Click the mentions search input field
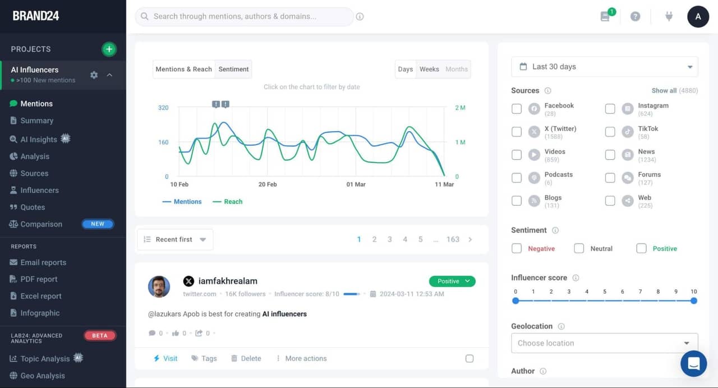This screenshot has height=388, width=718. point(244,17)
